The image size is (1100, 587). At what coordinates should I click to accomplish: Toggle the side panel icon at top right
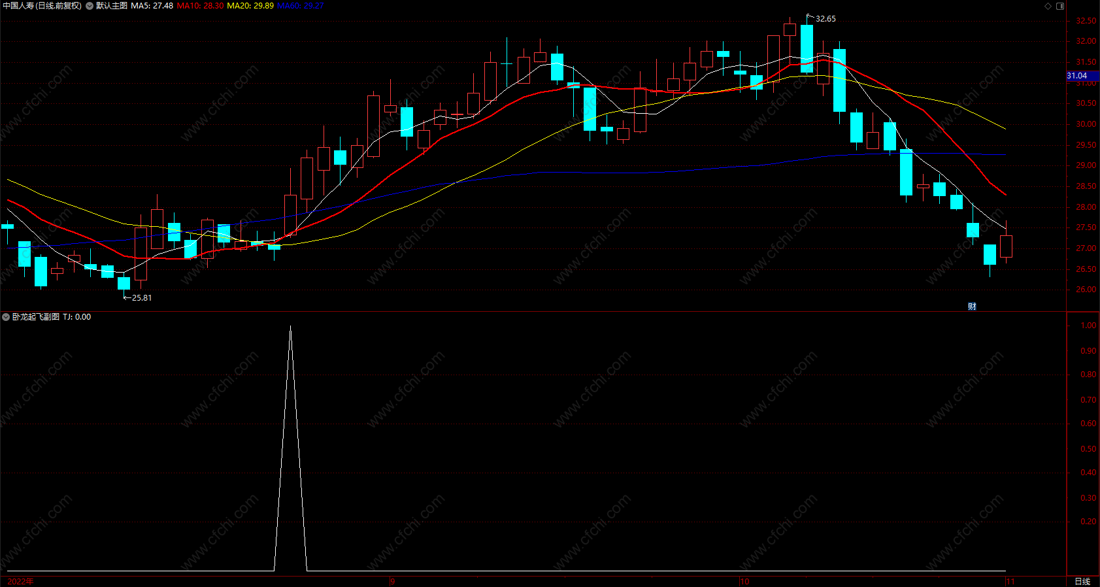point(1060,6)
